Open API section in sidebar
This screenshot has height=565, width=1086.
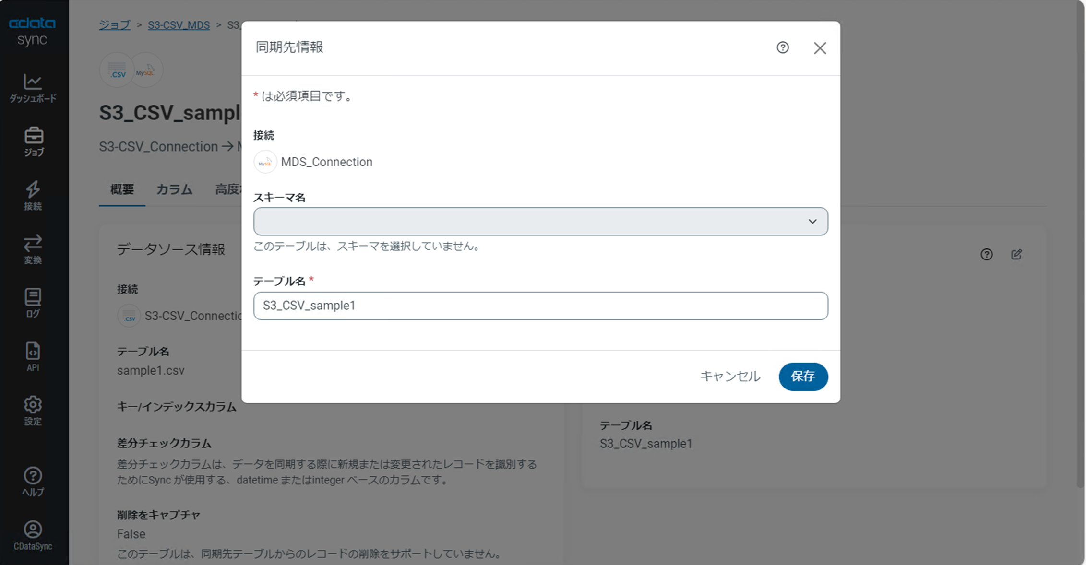tap(33, 357)
